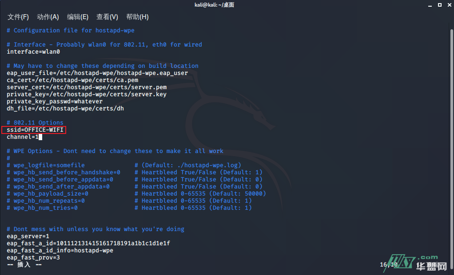Click the server_cert path line

tap(87, 87)
